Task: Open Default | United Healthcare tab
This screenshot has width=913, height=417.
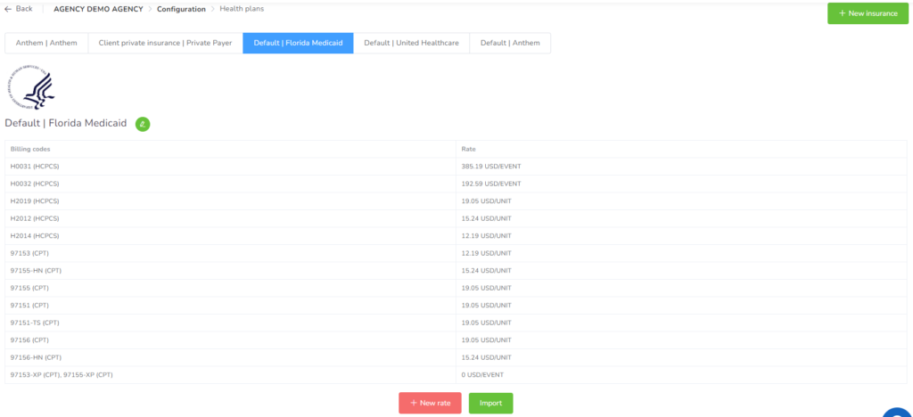Action: coord(411,43)
